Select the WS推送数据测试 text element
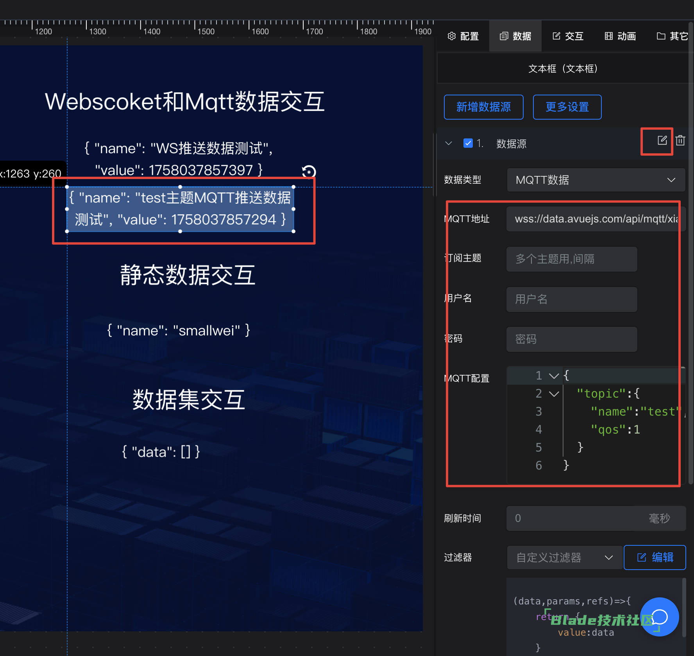 click(179, 159)
